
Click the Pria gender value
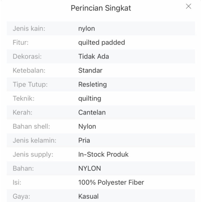pyautogui.click(x=84, y=140)
